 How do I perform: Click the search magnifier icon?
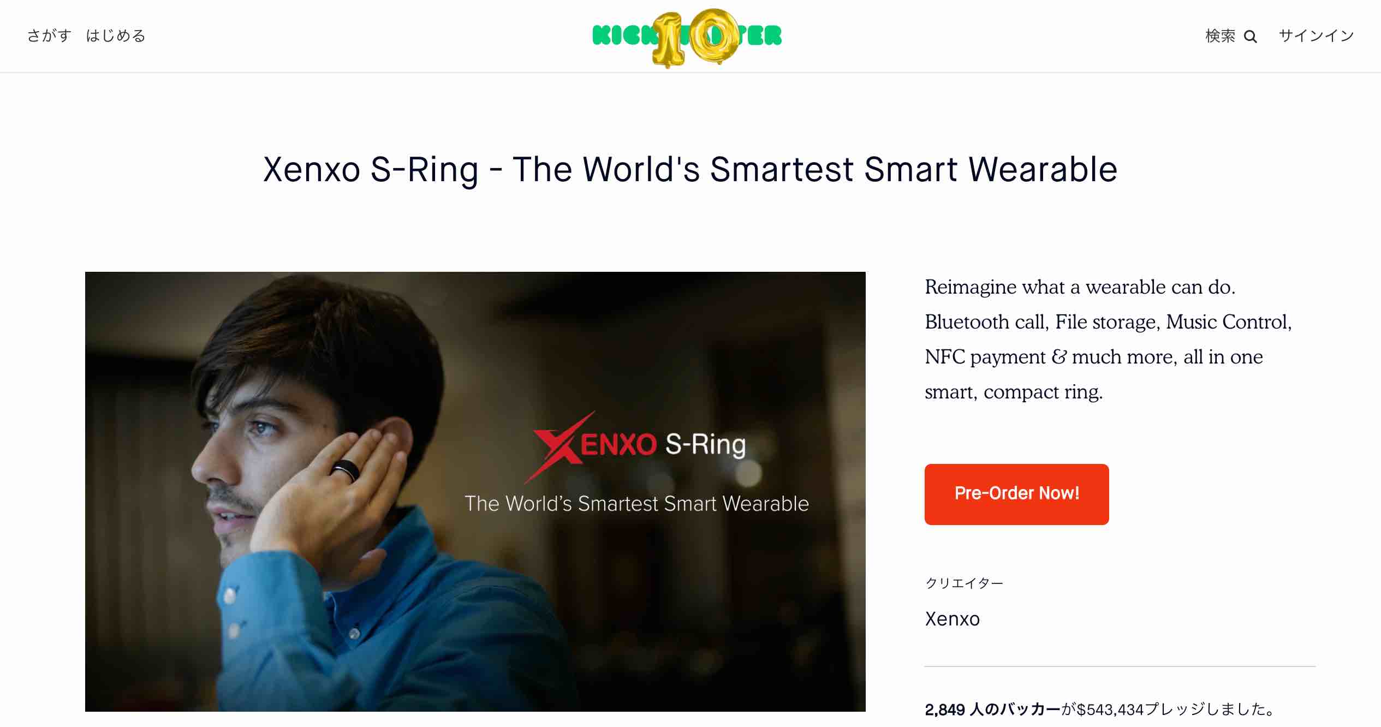coord(1250,37)
